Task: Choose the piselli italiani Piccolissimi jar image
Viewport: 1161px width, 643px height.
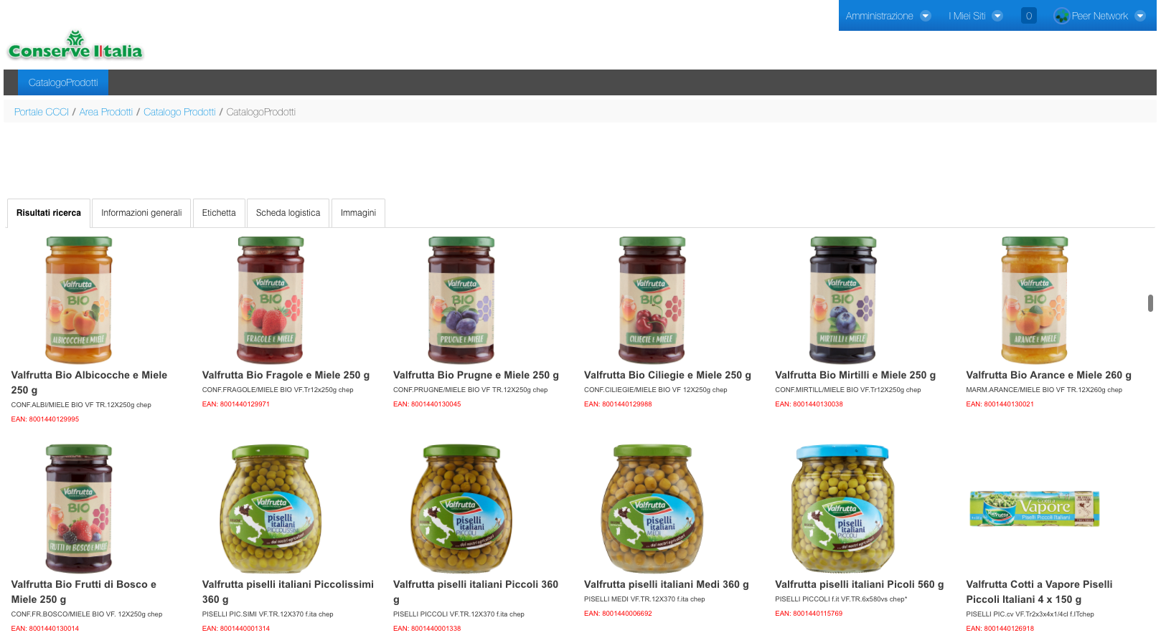Action: pyautogui.click(x=271, y=508)
